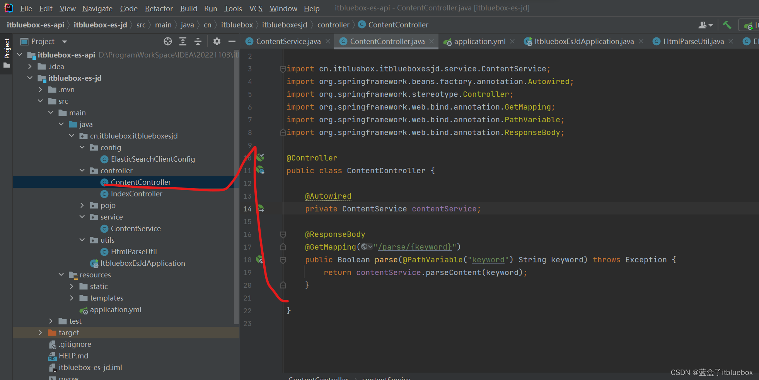This screenshot has height=380, width=759.
Task: Close the application.yml tab
Action: coord(512,41)
